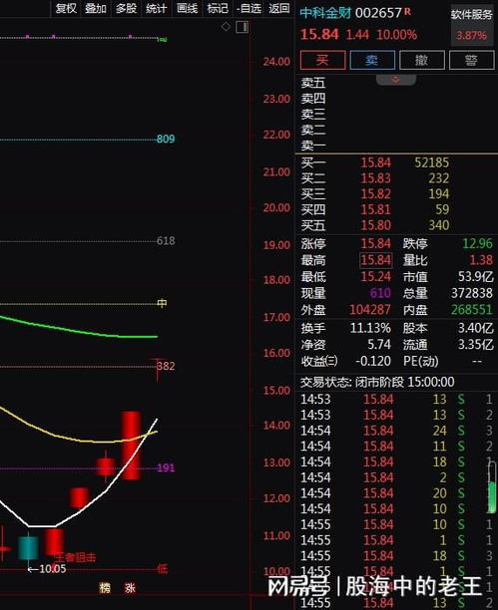The width and height of the screenshot is (498, 610).
Task: Click stock name 中科金财
Action: tap(325, 13)
